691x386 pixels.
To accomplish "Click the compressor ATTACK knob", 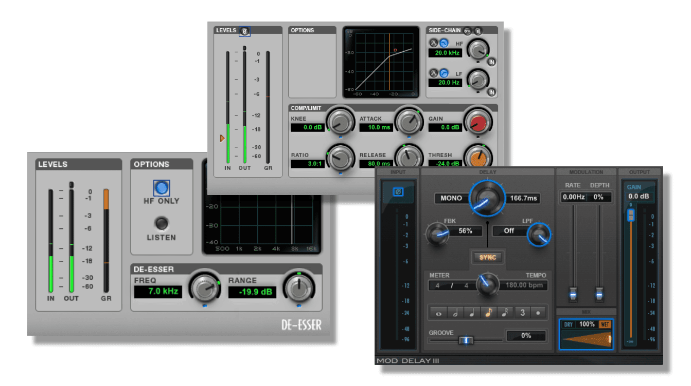I will click(x=409, y=122).
